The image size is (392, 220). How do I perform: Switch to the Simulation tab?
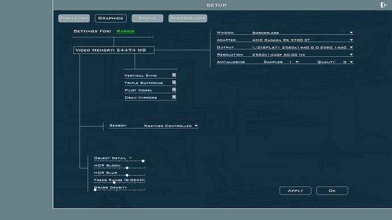click(x=74, y=18)
